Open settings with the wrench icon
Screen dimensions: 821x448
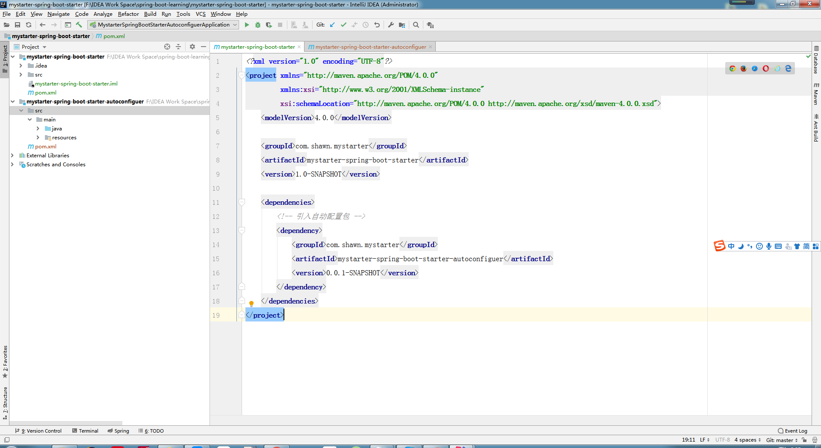pyautogui.click(x=391, y=25)
